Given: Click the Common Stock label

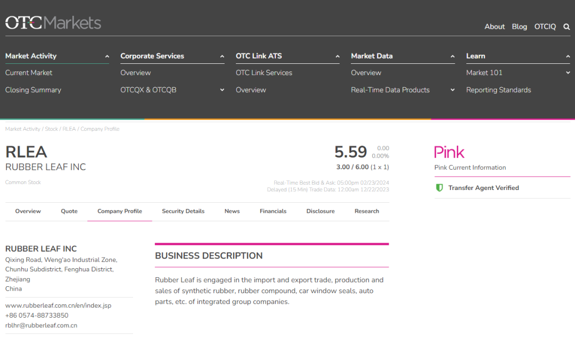Looking at the screenshot, I should (x=23, y=182).
